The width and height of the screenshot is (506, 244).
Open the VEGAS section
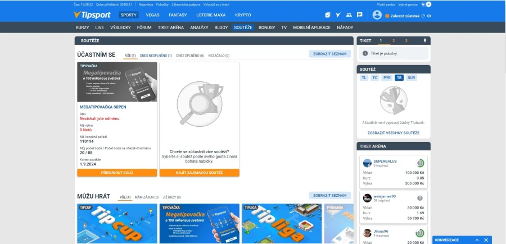tap(152, 15)
